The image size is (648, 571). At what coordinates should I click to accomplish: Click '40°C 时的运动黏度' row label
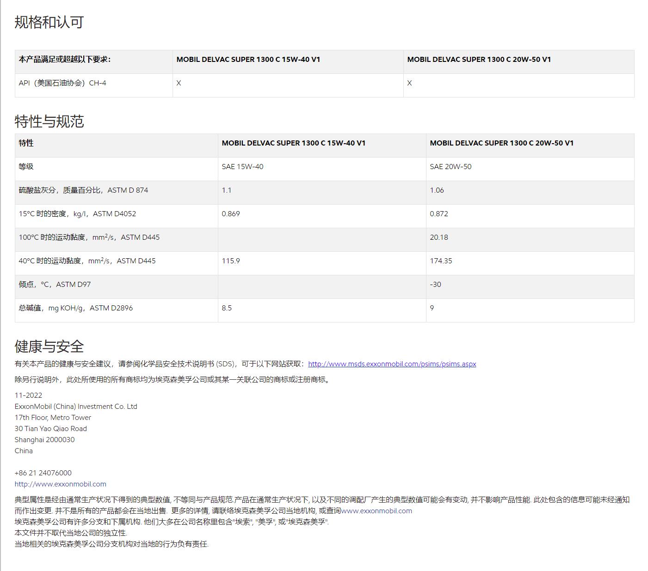click(x=87, y=261)
